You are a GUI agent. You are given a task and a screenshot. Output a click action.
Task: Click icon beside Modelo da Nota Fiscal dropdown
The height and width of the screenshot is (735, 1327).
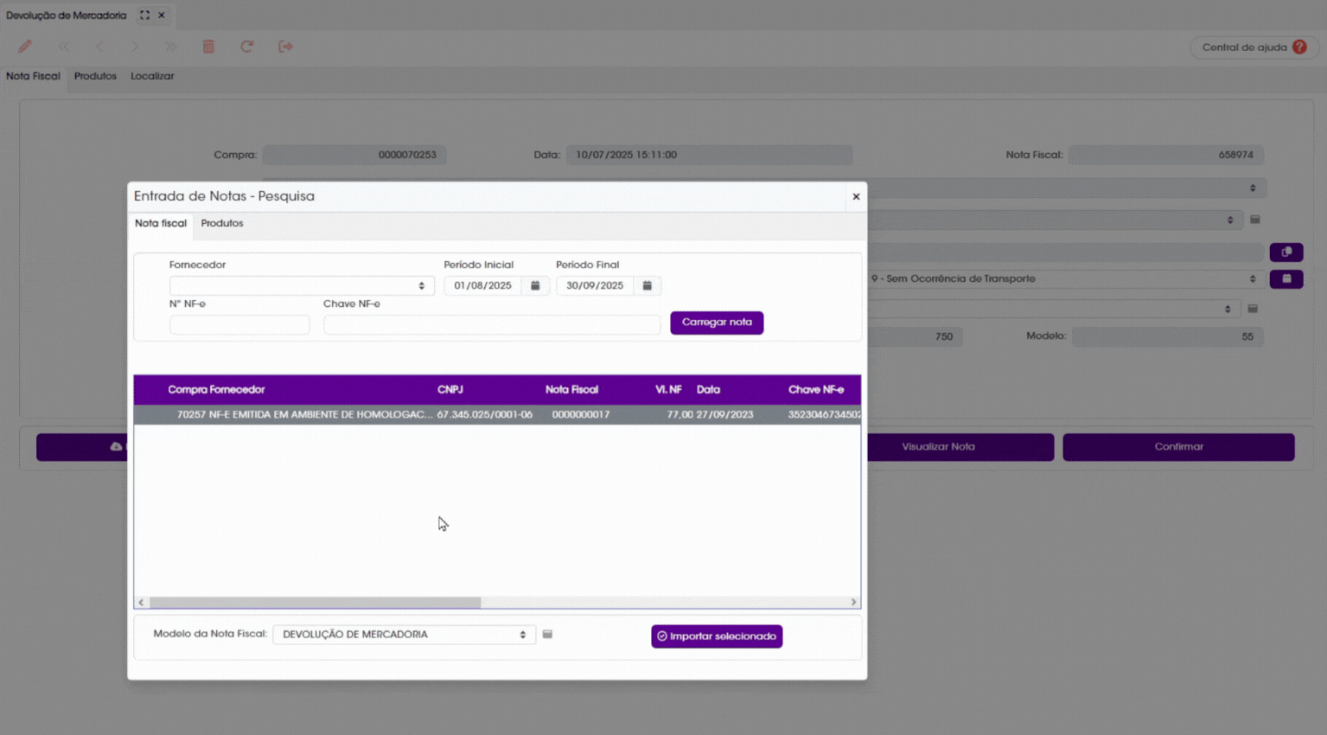click(x=547, y=635)
